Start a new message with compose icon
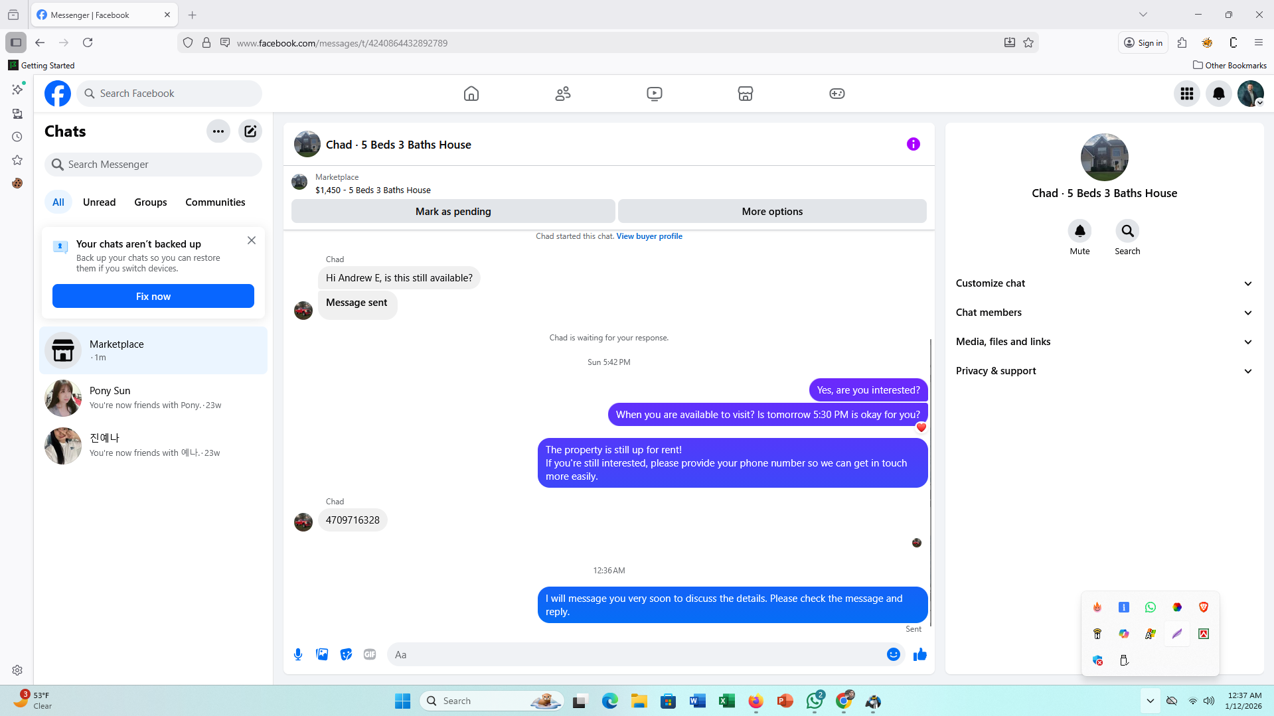This screenshot has width=1274, height=716. [250, 131]
